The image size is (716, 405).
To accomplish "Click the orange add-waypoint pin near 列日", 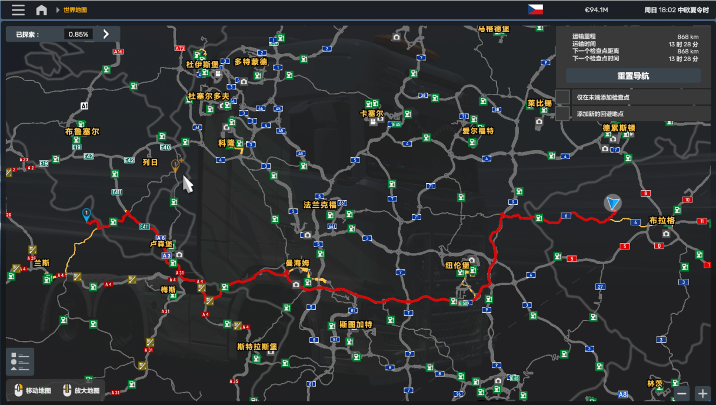I will pos(175,166).
